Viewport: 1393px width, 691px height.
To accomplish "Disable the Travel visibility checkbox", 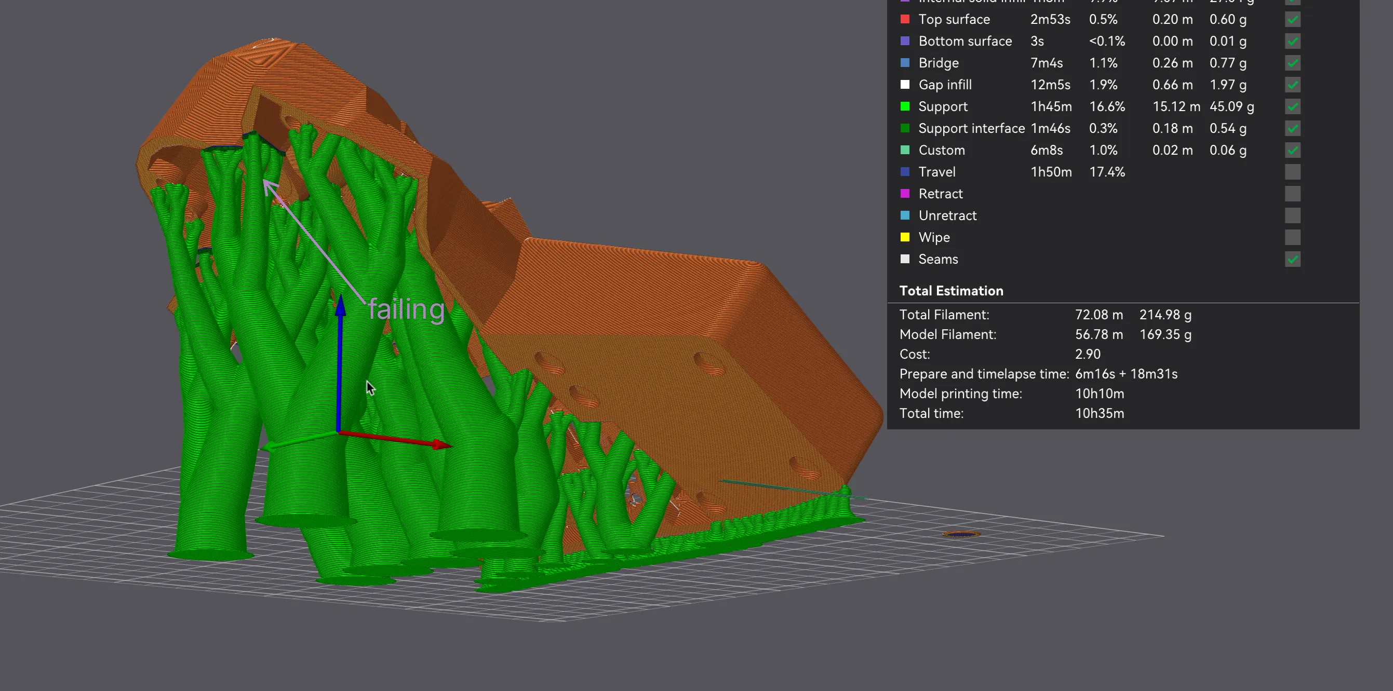I will [1292, 172].
